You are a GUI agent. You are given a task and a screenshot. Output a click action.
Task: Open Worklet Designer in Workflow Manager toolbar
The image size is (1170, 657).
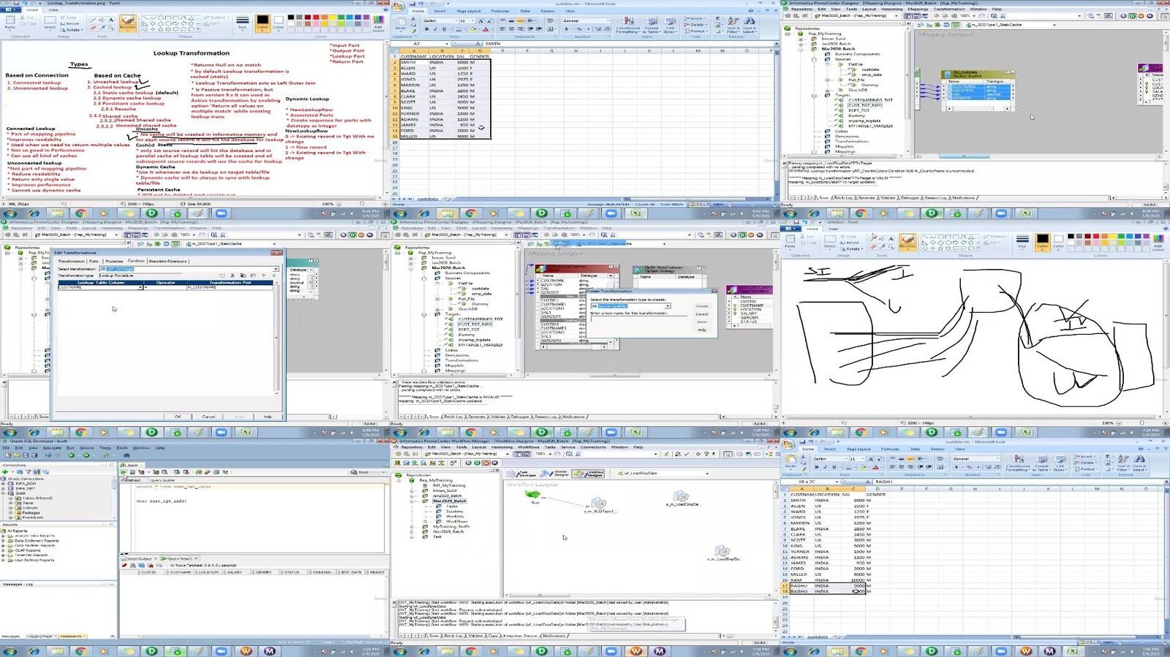pyautogui.click(x=554, y=474)
